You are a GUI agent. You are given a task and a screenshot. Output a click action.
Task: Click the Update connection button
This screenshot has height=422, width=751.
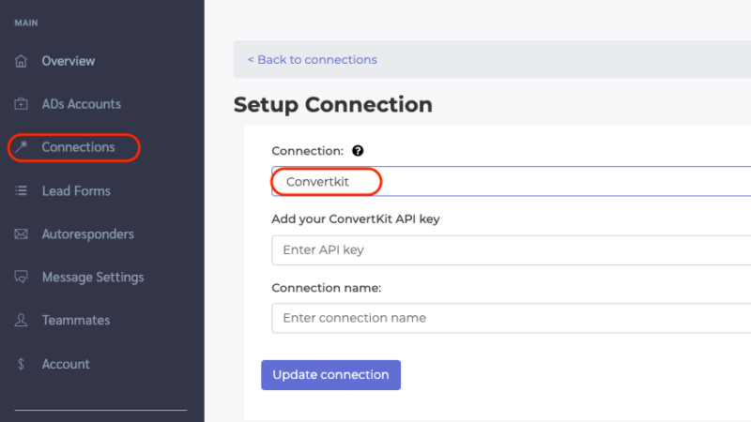pyautogui.click(x=331, y=375)
